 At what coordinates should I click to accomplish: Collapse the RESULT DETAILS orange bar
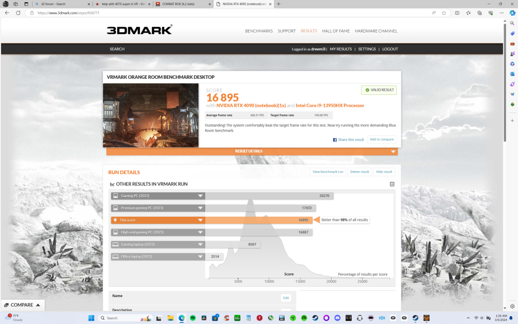393,151
